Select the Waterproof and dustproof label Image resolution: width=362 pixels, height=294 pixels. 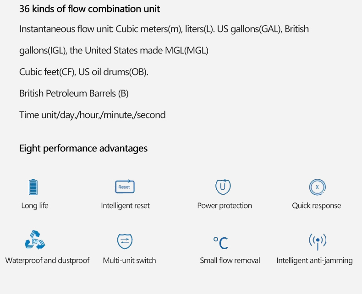coord(47,260)
